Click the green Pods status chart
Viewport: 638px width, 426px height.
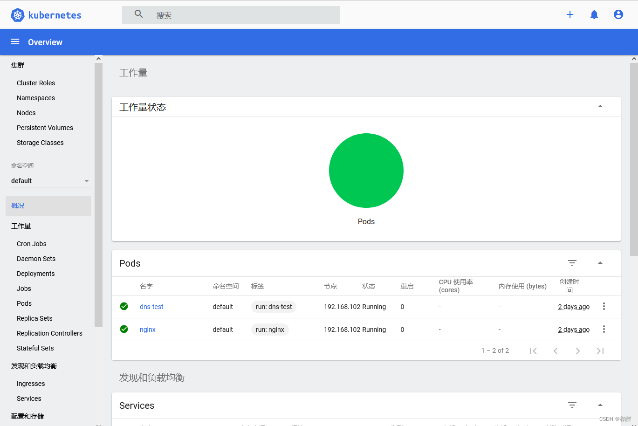366,171
